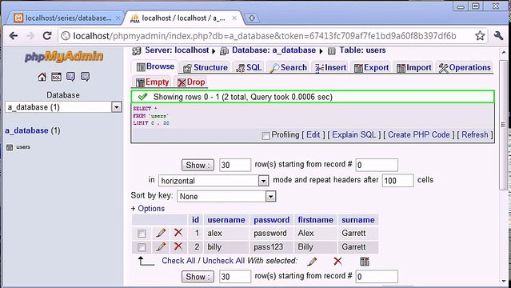Click the Edit query link
The image size is (511, 288).
[x=313, y=134]
